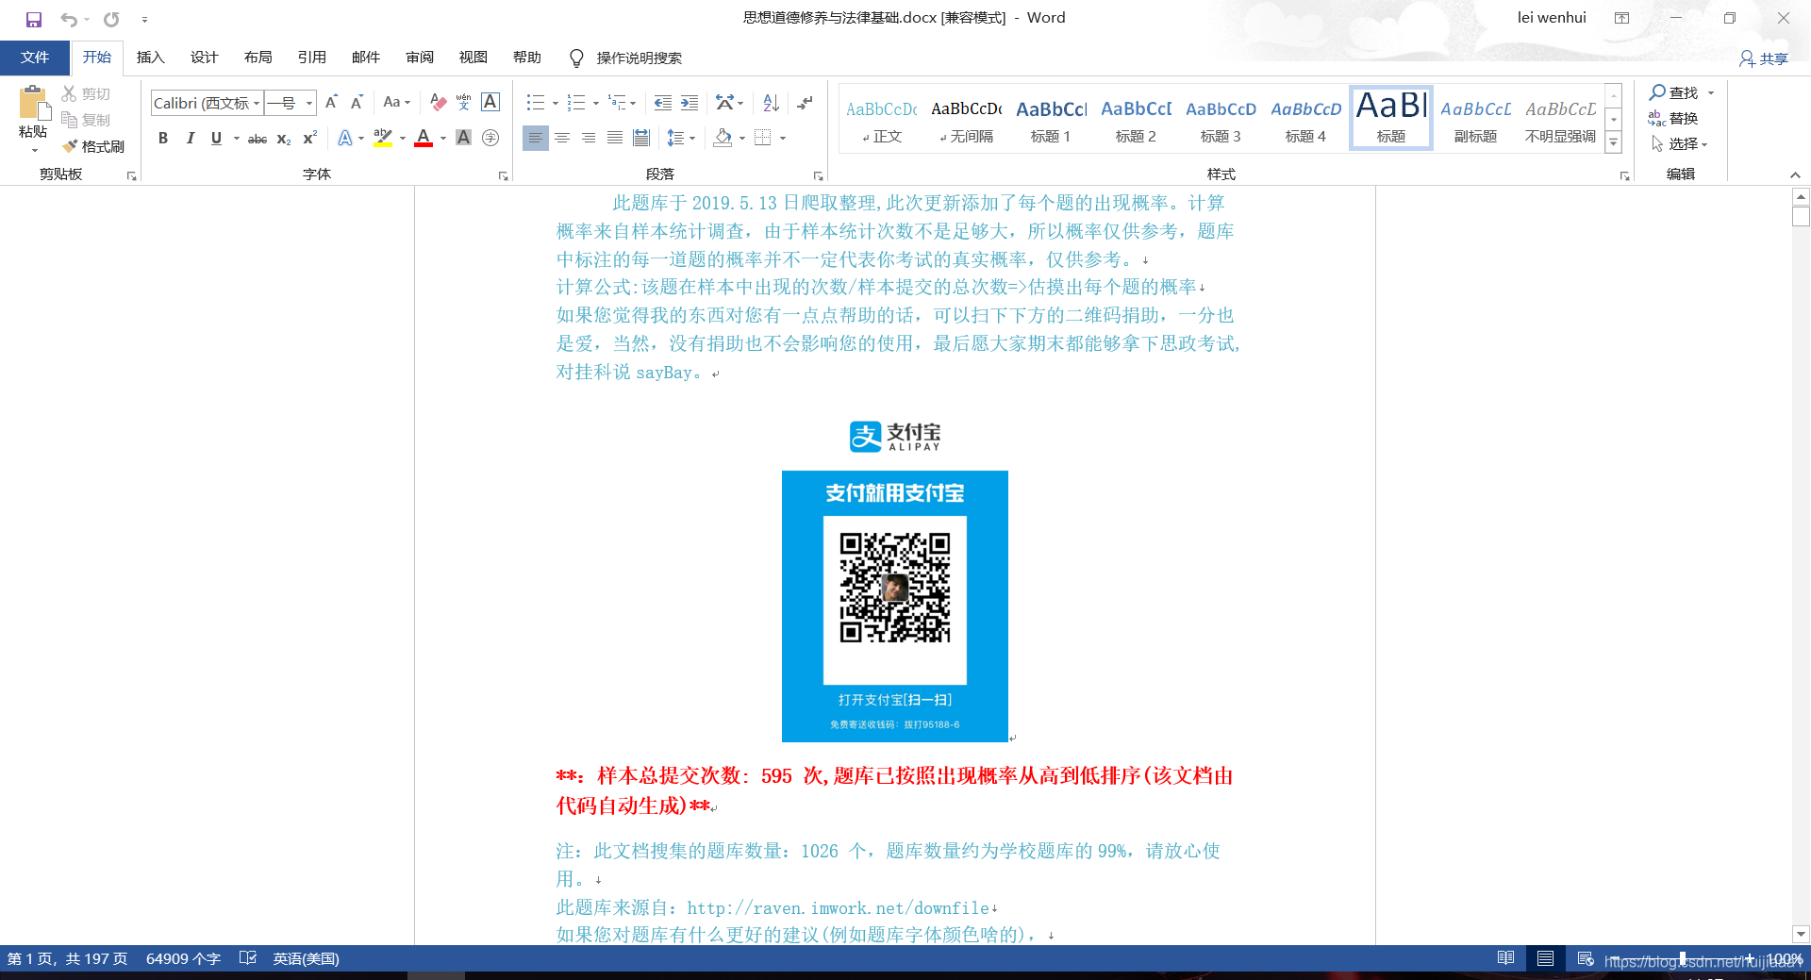Switch to the 设计 tab
Image resolution: width=1811 pixels, height=980 pixels.
coord(204,58)
